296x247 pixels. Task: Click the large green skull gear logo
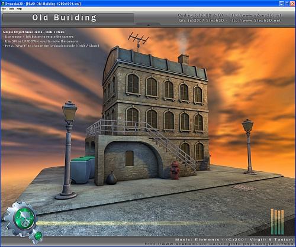point(21,219)
